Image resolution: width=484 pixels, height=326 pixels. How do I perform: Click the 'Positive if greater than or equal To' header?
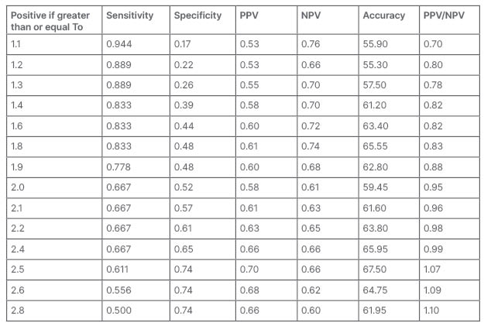click(51, 21)
